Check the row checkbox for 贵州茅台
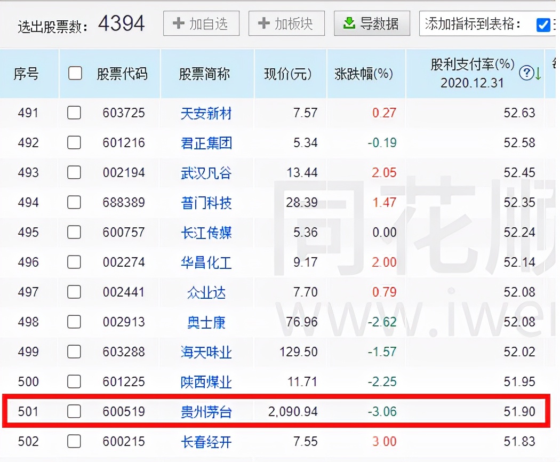Image resolution: width=560 pixels, height=462 pixels. [73, 412]
